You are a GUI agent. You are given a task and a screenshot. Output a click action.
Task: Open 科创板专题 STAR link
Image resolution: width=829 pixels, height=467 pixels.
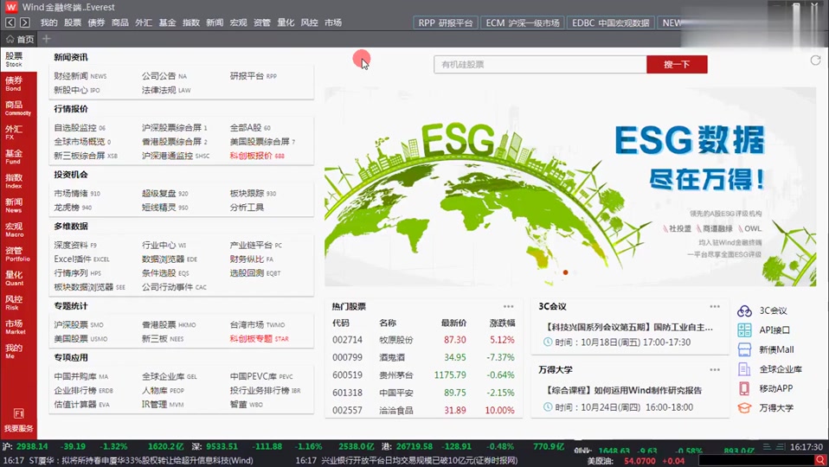(259, 339)
